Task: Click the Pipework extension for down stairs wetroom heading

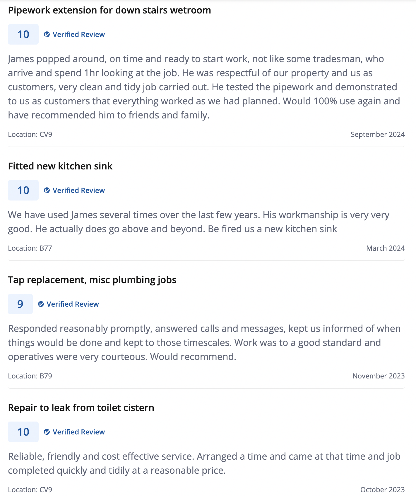Action: pos(109,10)
